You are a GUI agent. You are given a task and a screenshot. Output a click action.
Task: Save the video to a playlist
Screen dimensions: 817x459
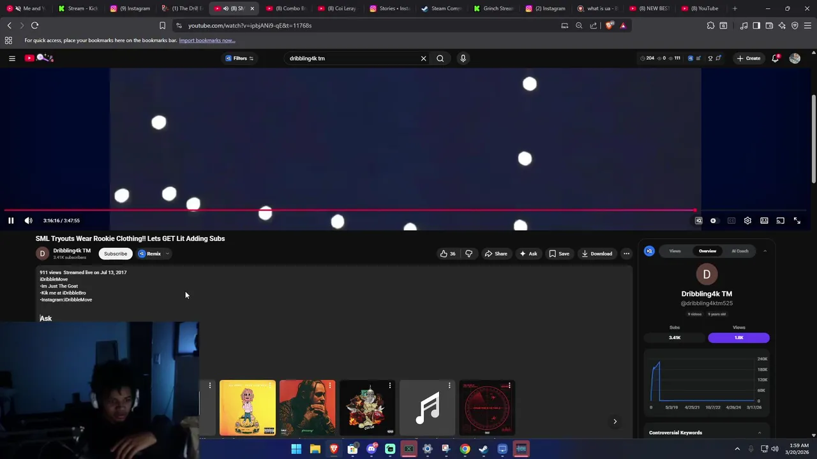click(558, 254)
